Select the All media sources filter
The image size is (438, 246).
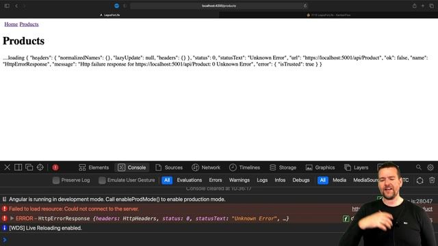pos(322,180)
